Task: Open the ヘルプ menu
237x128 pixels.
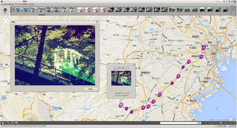Action: coord(31,4)
